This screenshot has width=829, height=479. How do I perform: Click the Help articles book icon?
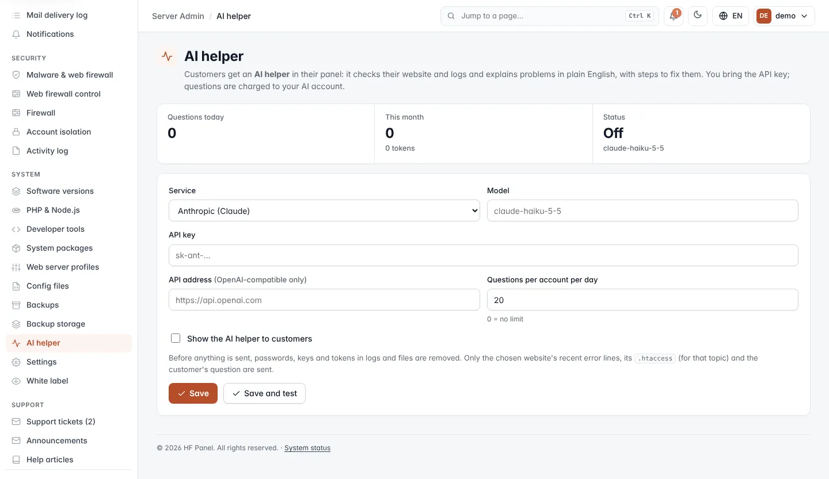coord(16,459)
